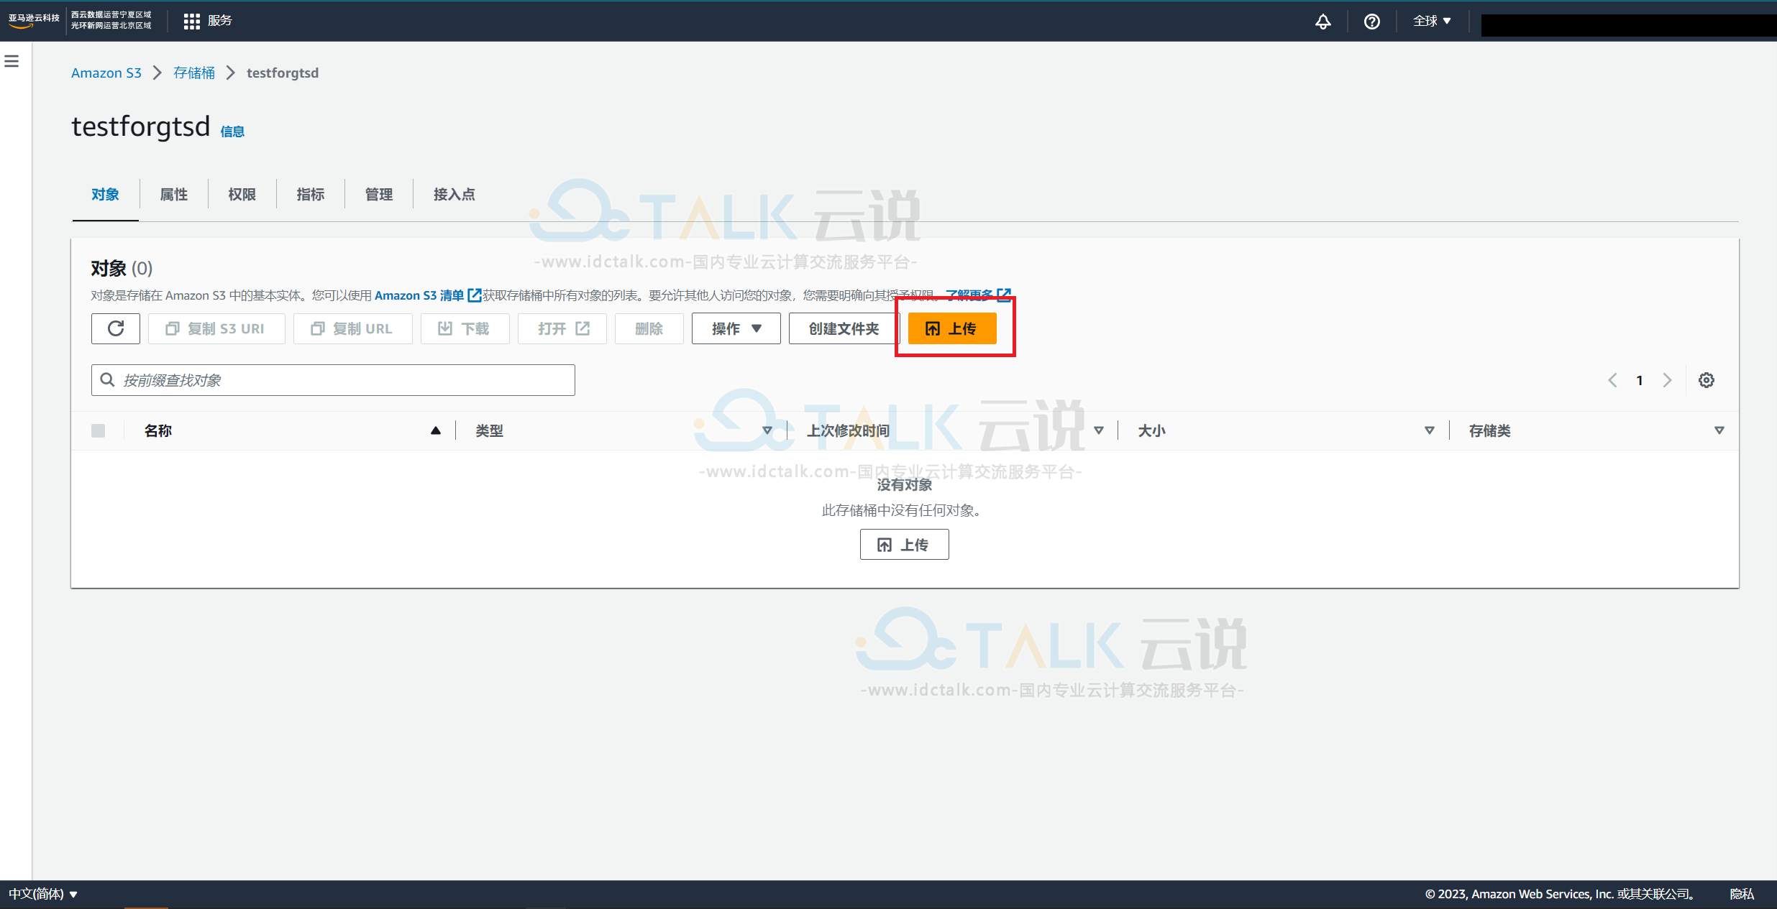
Task: Click page number 1
Action: 1640,380
